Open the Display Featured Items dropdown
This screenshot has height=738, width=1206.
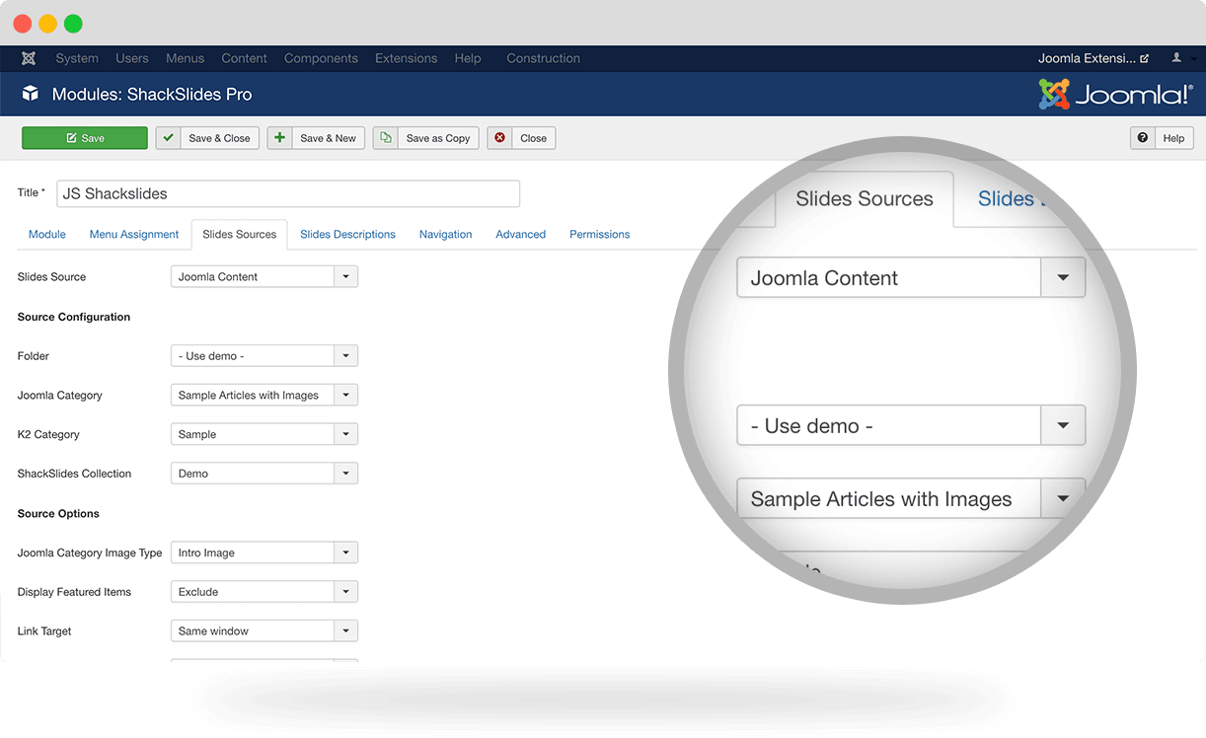coord(264,592)
